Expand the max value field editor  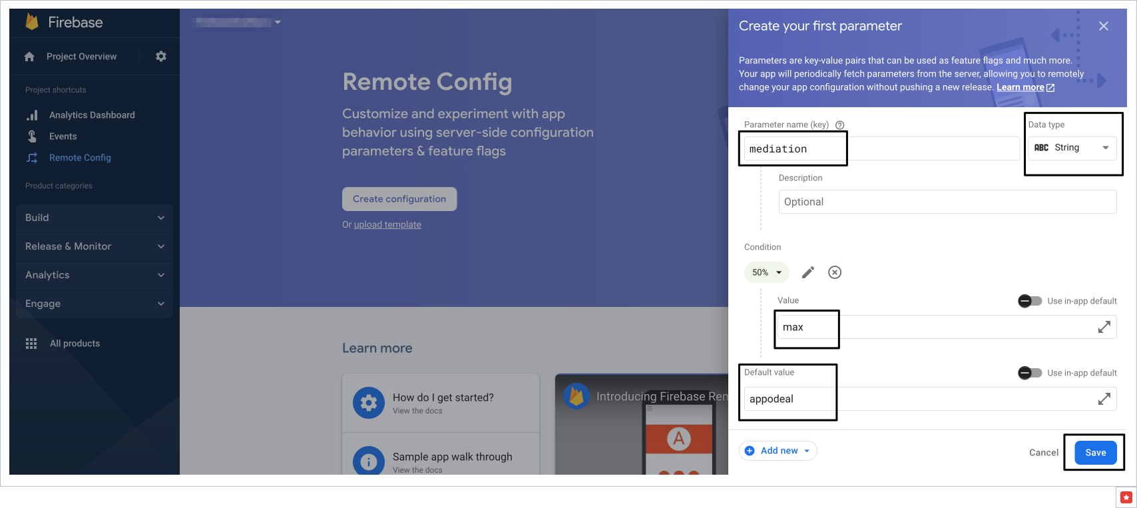point(1104,327)
